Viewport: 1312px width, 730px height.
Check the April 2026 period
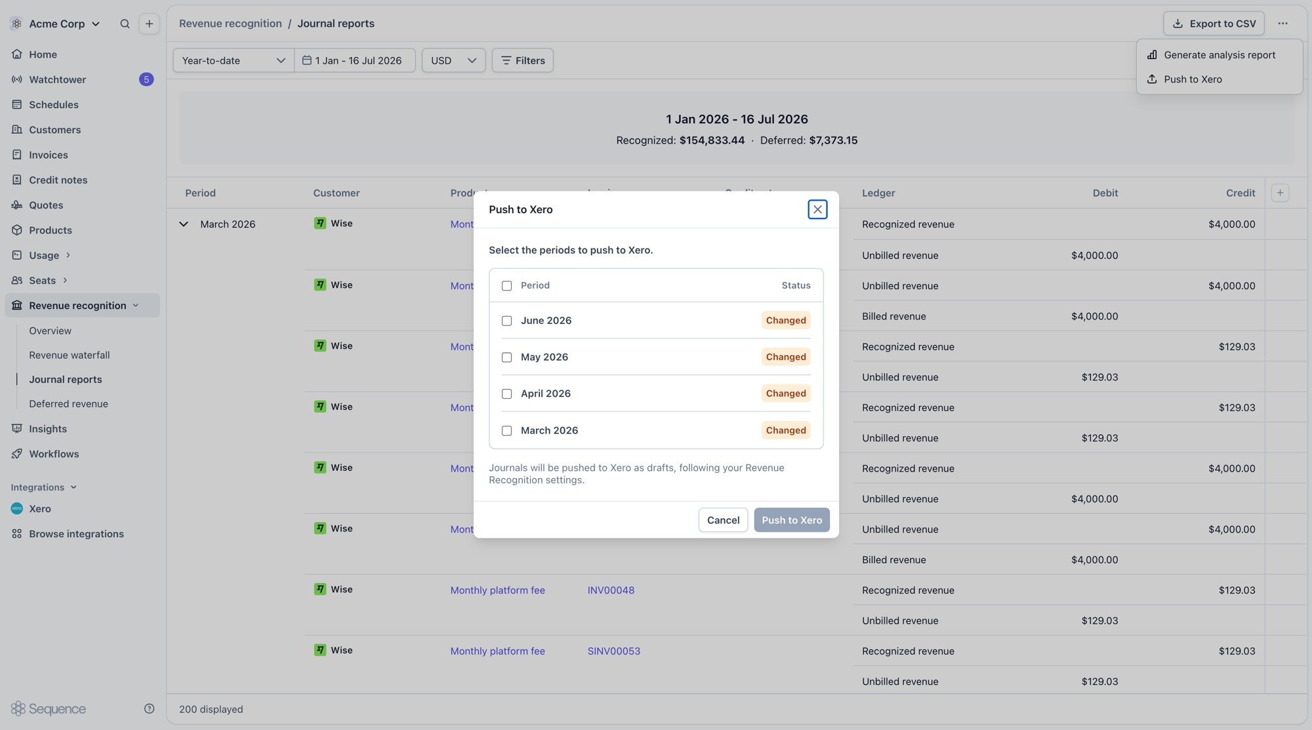pyautogui.click(x=506, y=394)
